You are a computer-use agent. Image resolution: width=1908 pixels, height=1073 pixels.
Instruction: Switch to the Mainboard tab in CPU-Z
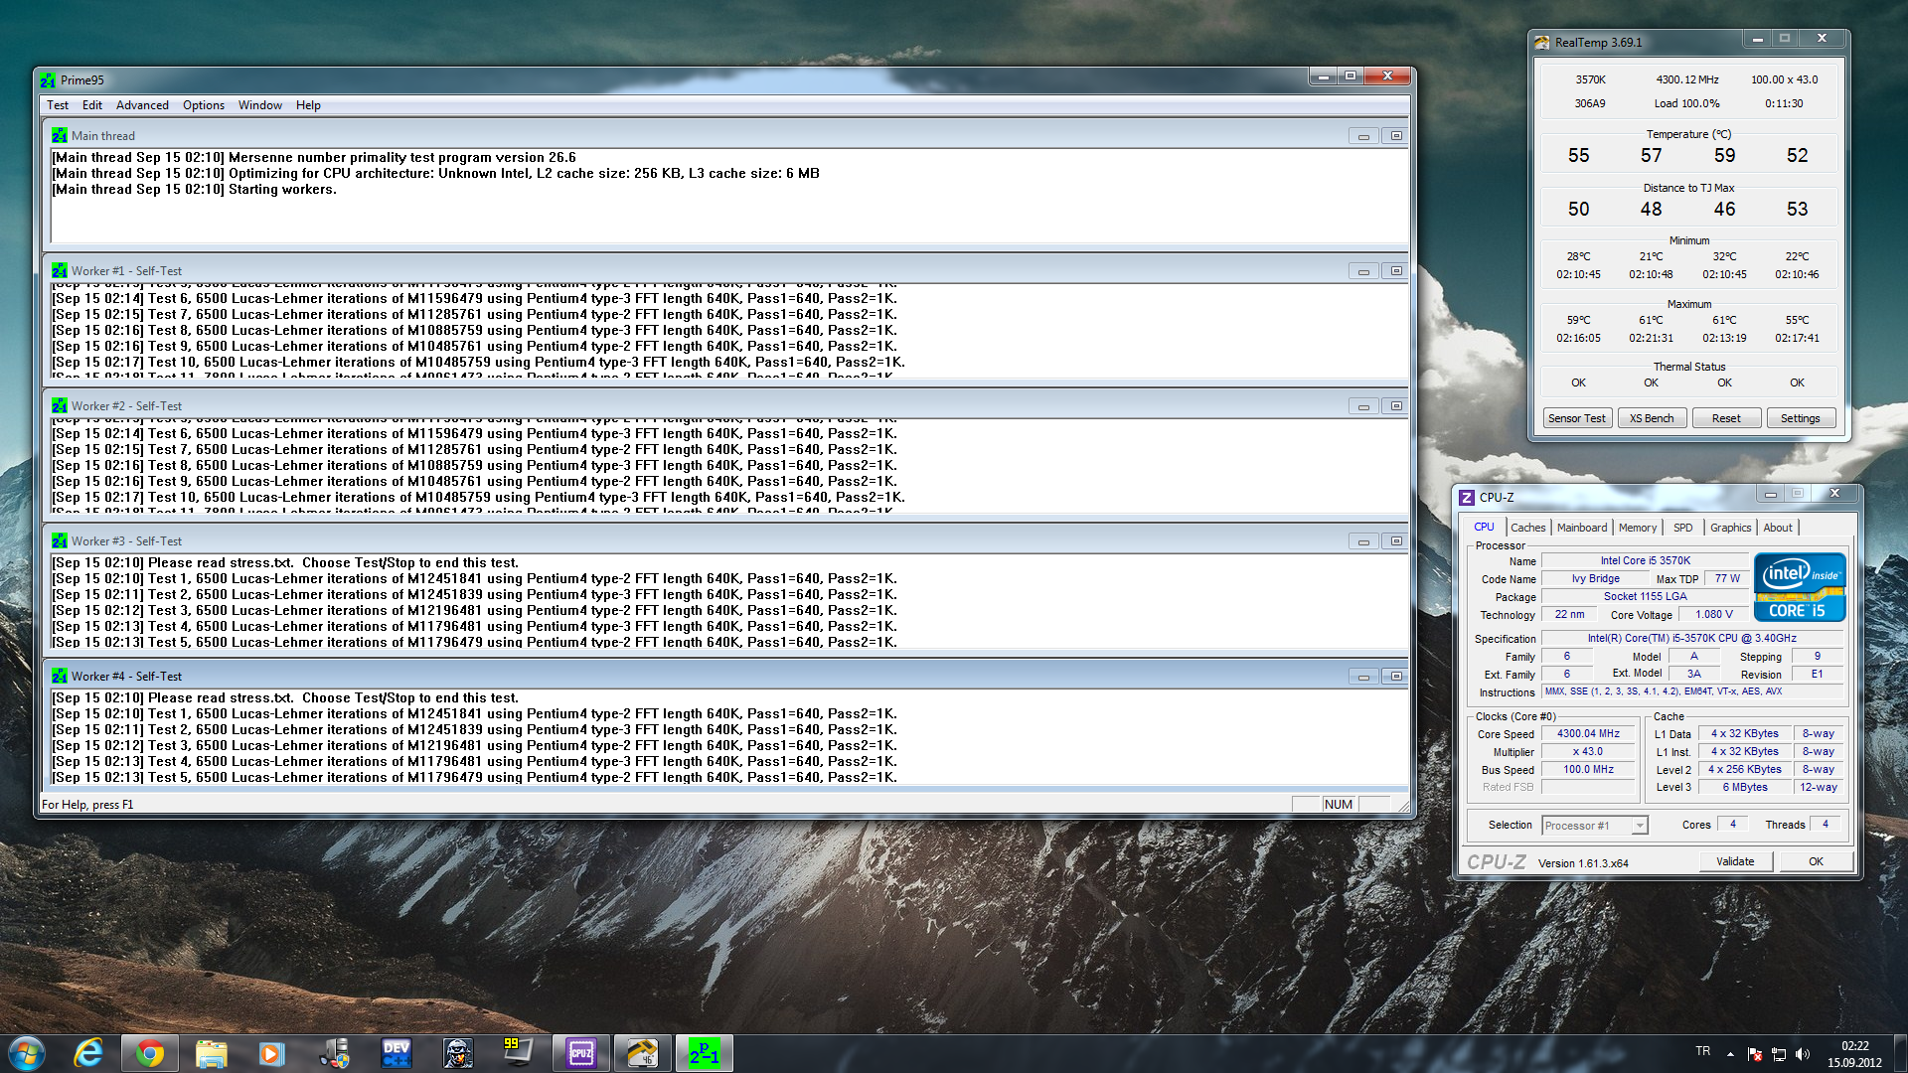[1582, 528]
